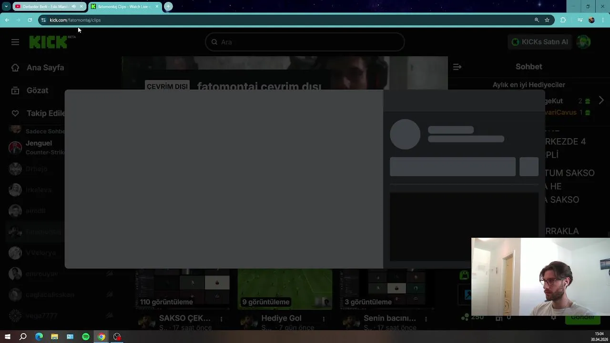Click the Ara search field

point(305,42)
